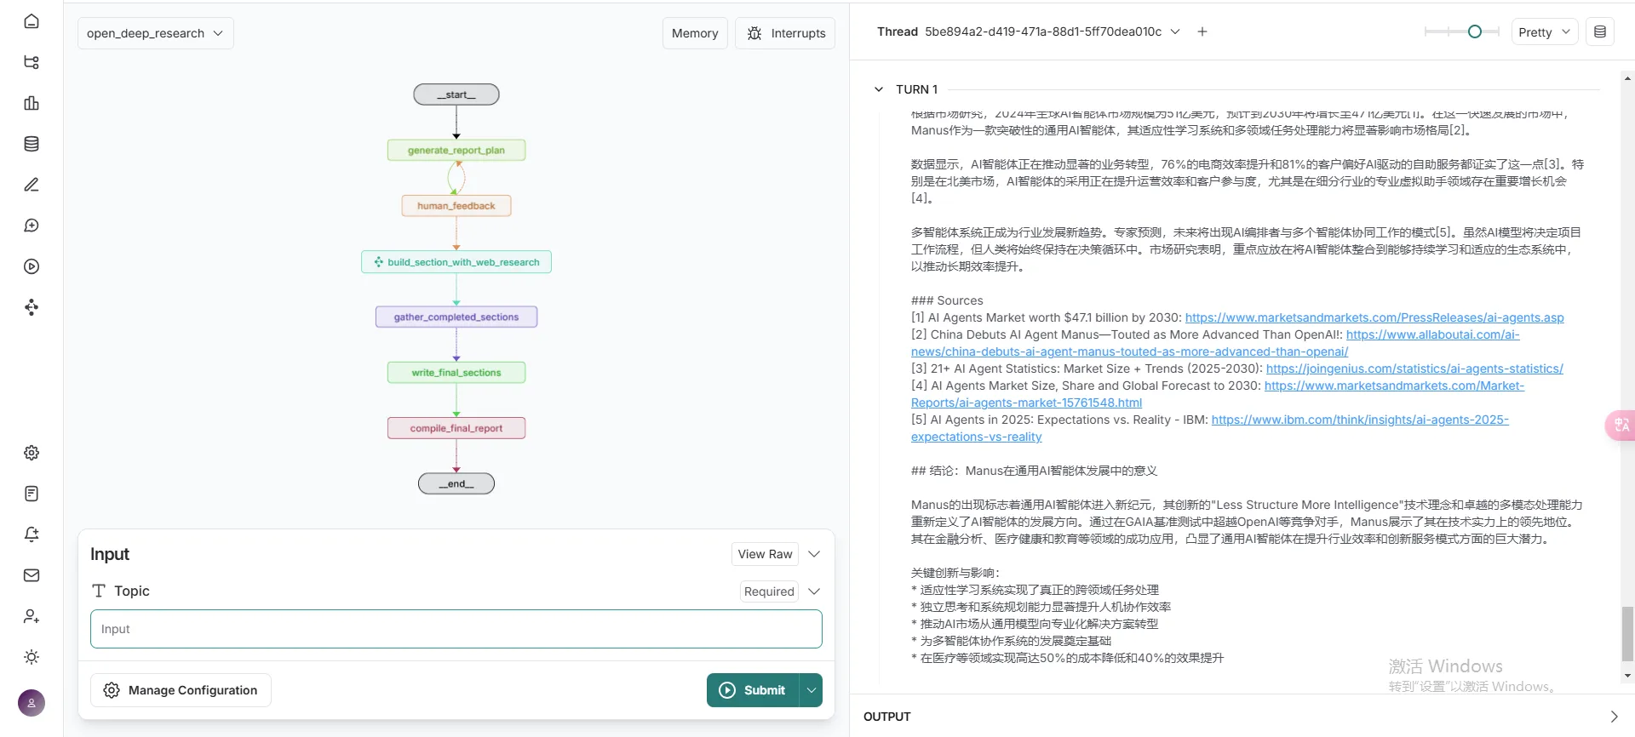Select the build_section_with_web_research node
This screenshot has height=737, width=1635.
click(x=456, y=262)
